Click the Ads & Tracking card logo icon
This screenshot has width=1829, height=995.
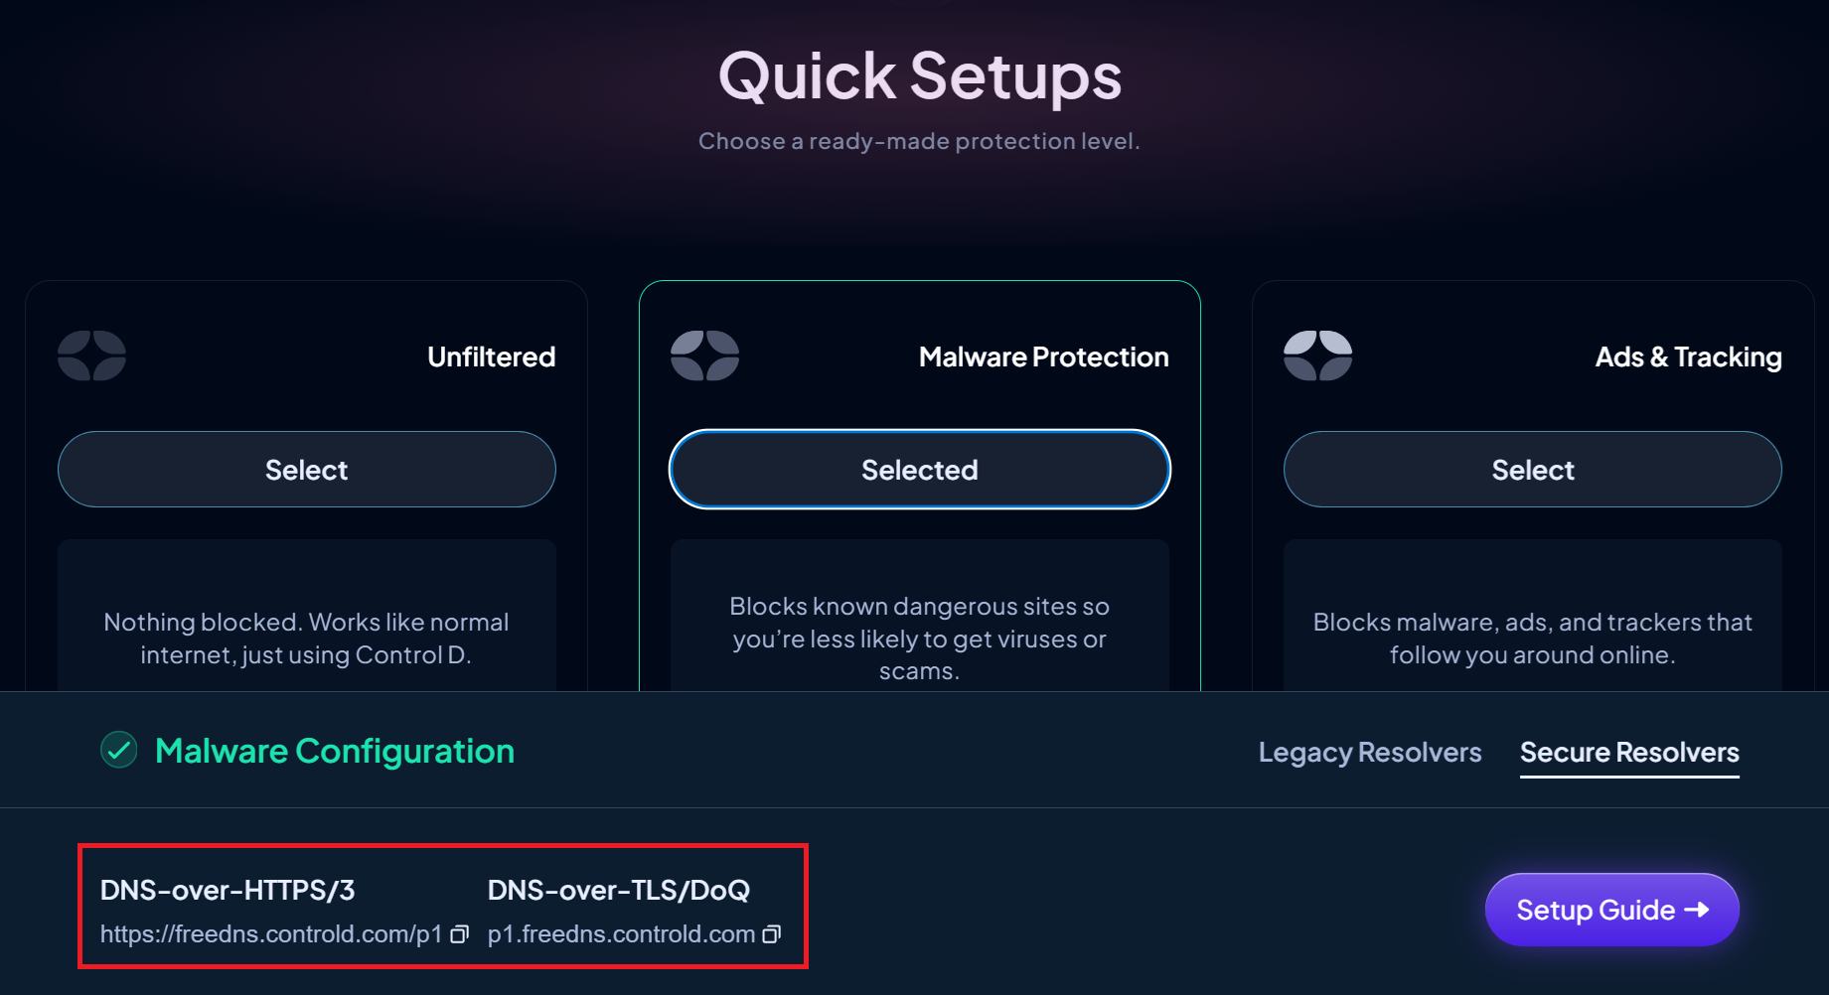coord(1317,355)
